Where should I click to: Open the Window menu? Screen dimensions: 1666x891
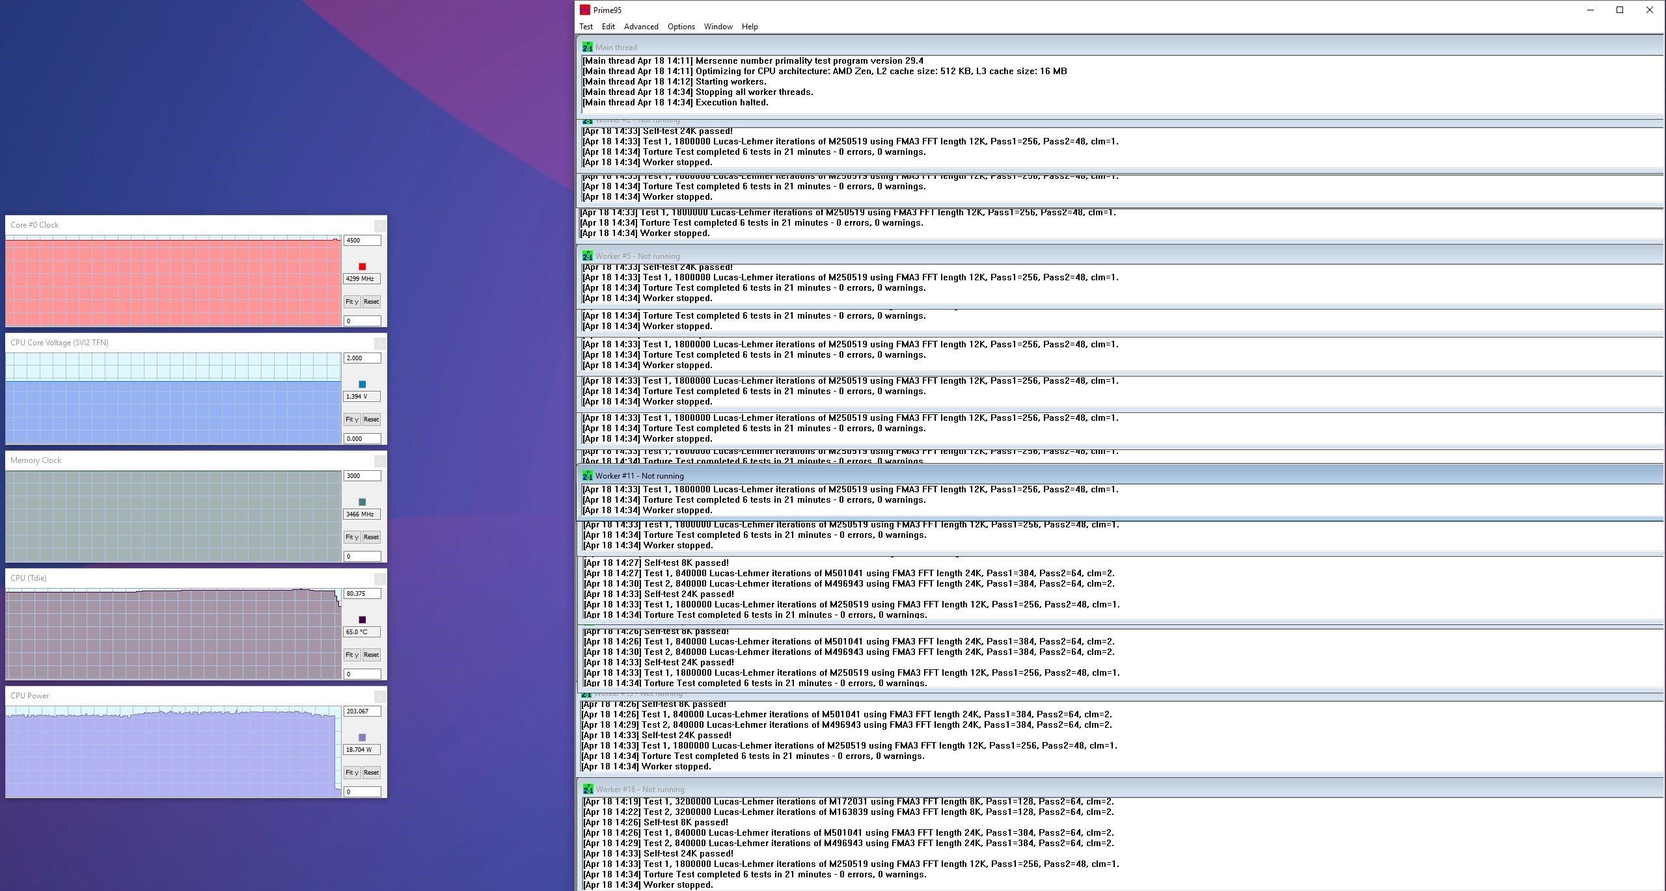coord(718,27)
